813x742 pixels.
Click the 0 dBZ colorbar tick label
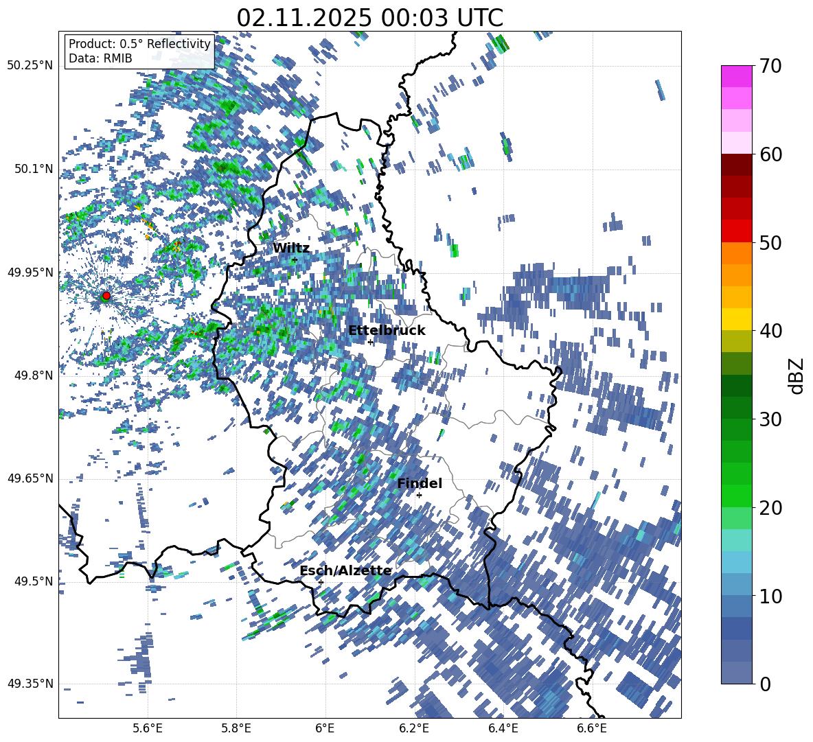click(766, 684)
